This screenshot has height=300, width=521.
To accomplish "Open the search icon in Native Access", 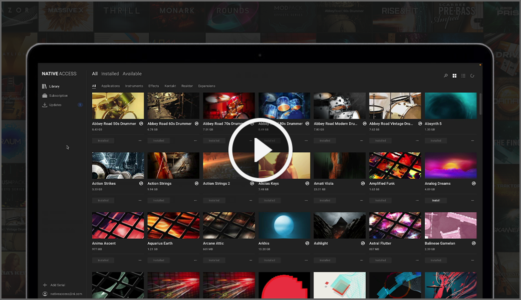I will click(445, 75).
